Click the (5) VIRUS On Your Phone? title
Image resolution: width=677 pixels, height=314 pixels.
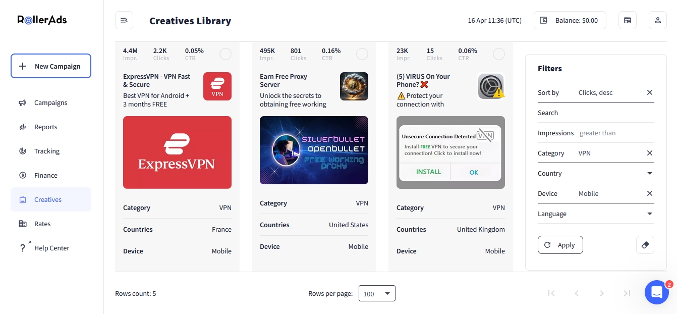(423, 81)
